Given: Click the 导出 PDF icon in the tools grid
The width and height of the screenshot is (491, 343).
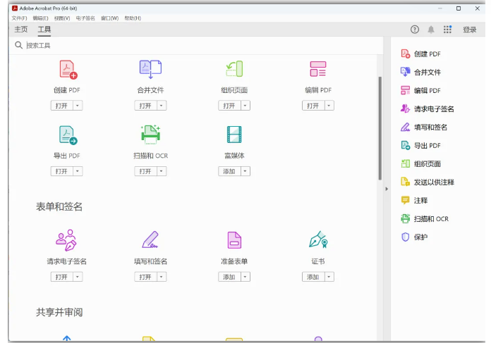Looking at the screenshot, I should tap(68, 135).
